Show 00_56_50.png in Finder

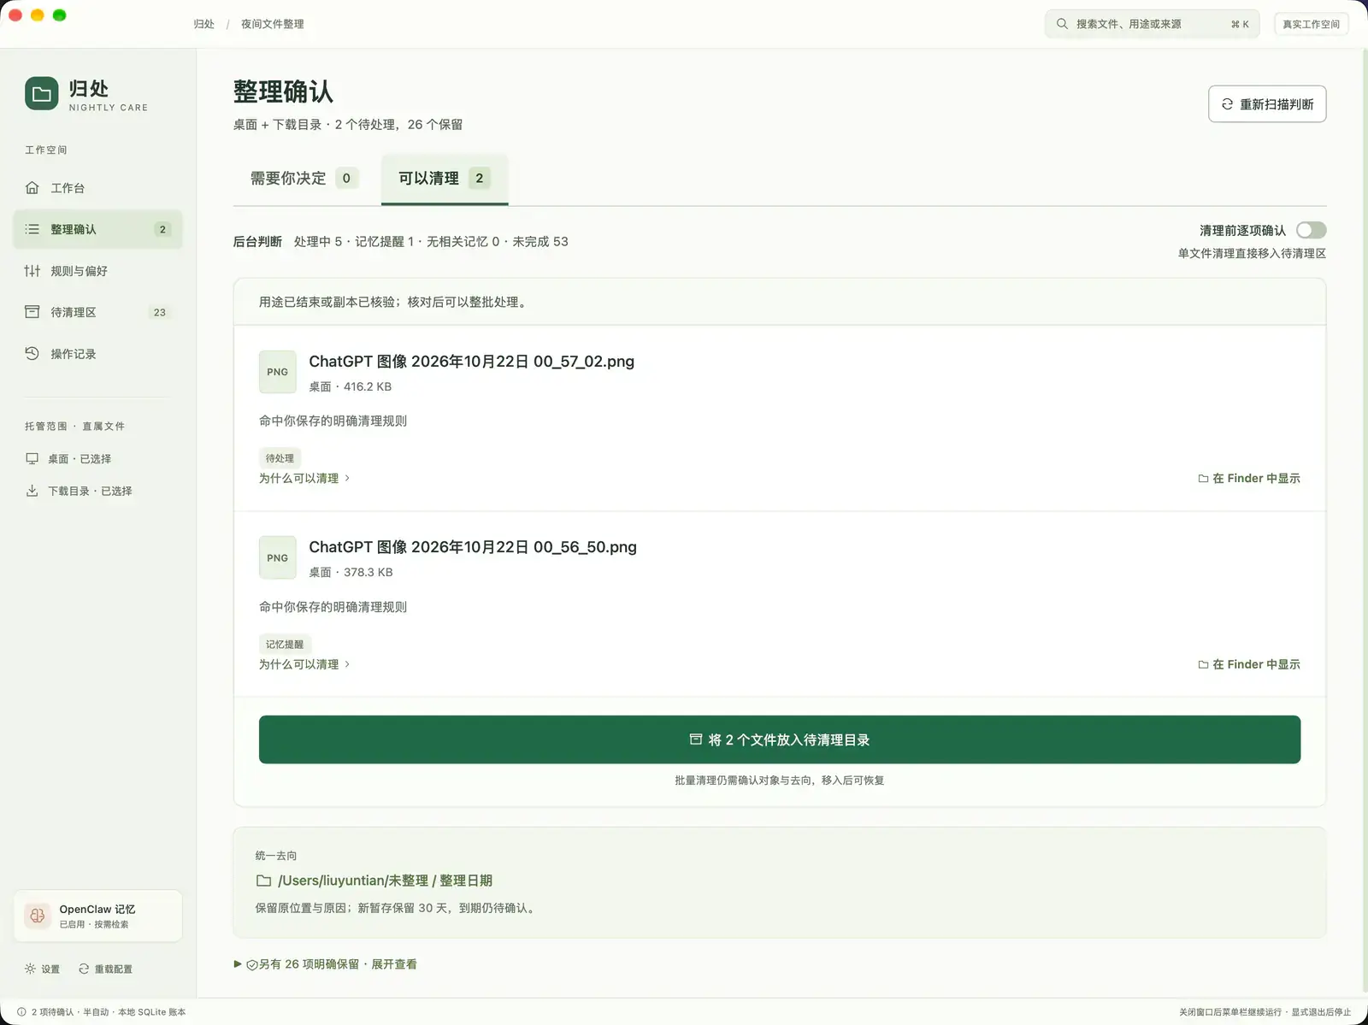click(x=1249, y=664)
